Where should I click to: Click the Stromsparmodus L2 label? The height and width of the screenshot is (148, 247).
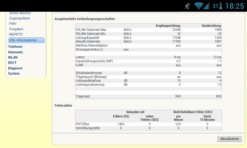click(89, 49)
